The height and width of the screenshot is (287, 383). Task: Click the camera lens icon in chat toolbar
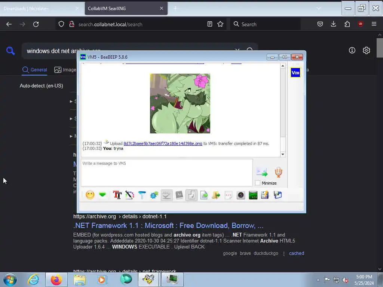coord(240,195)
